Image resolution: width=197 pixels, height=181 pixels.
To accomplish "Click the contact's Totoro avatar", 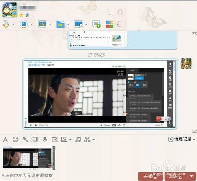I will coord(9,10).
